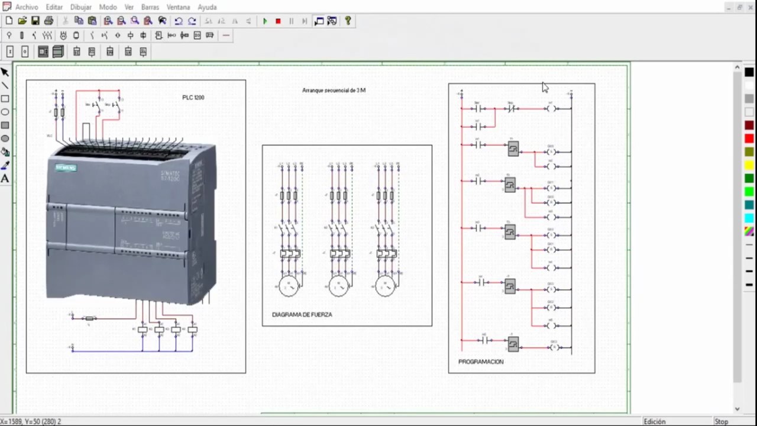Open the Ventana menu
757x426 pixels.
click(x=178, y=7)
